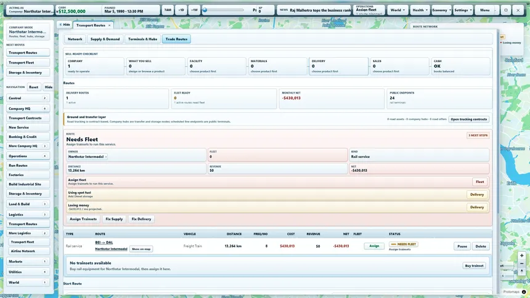Open Northstar Intermodal link in route row
Screen dimensions: 530x298
[x=111, y=249]
